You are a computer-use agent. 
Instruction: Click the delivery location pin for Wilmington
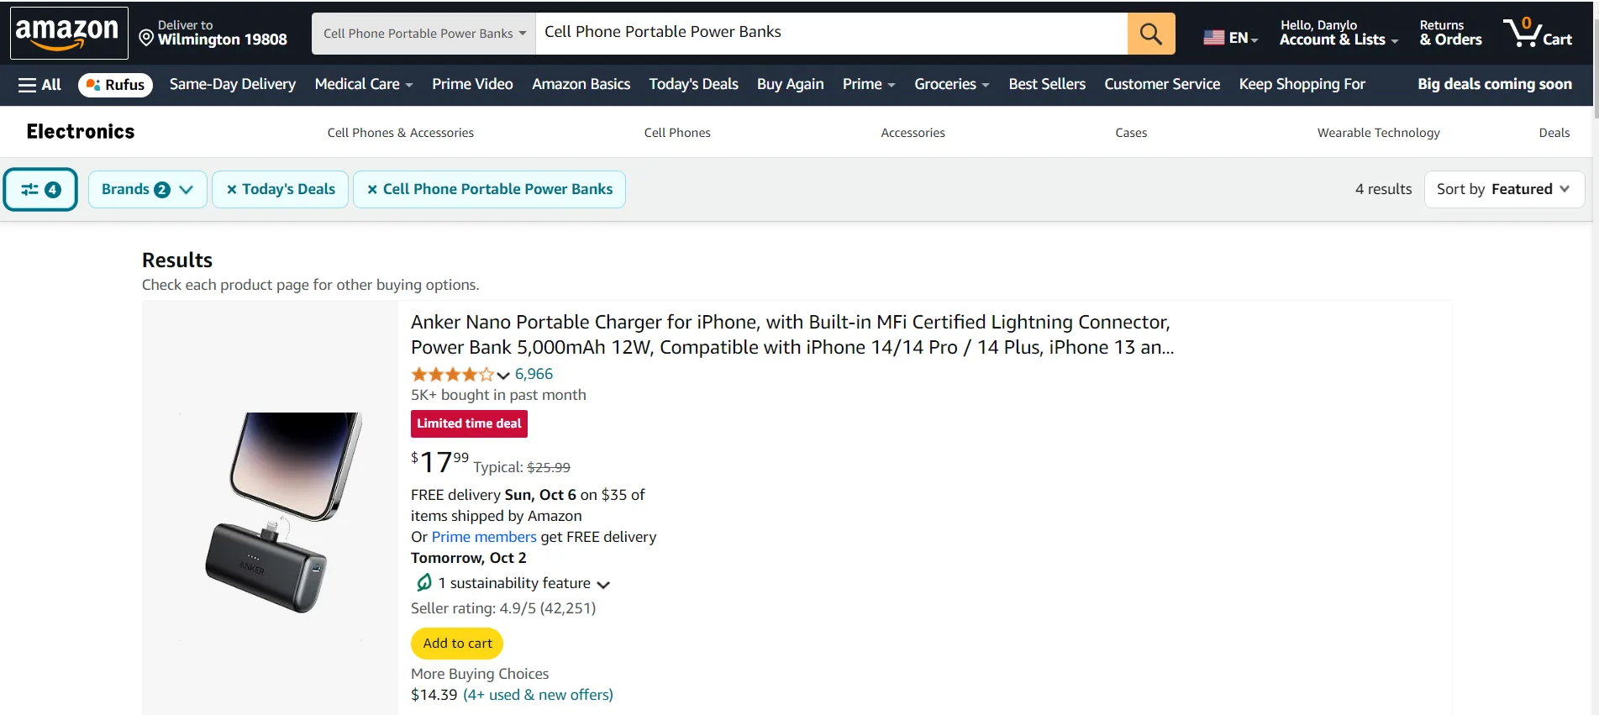146,38
